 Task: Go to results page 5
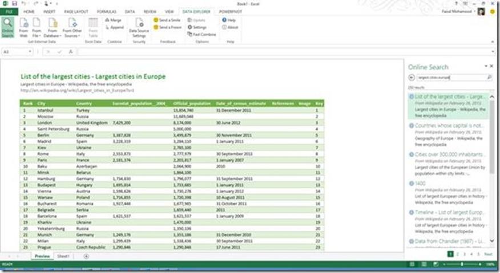click(478, 254)
